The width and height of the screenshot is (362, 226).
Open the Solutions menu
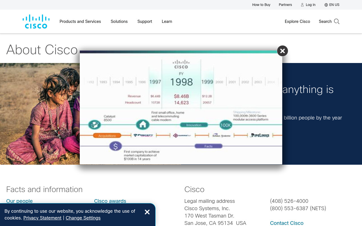(119, 21)
